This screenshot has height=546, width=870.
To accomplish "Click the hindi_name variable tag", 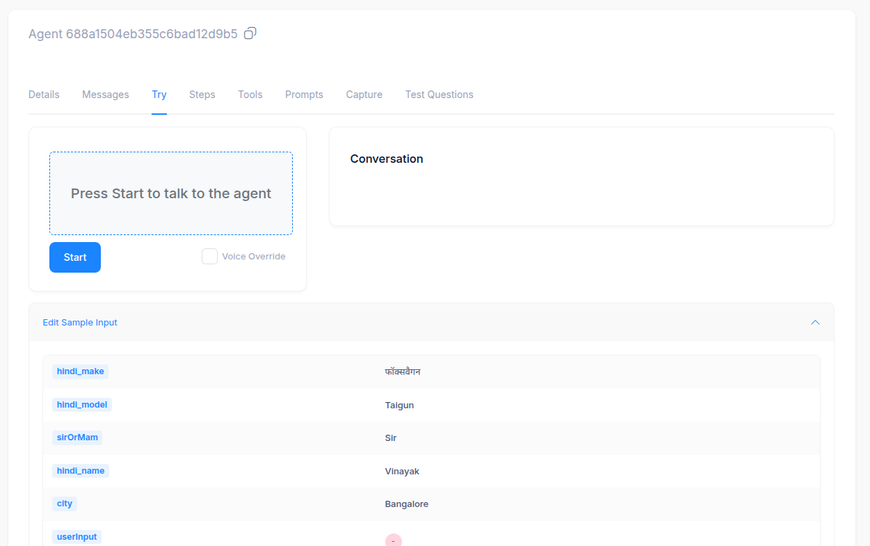I will (x=81, y=471).
